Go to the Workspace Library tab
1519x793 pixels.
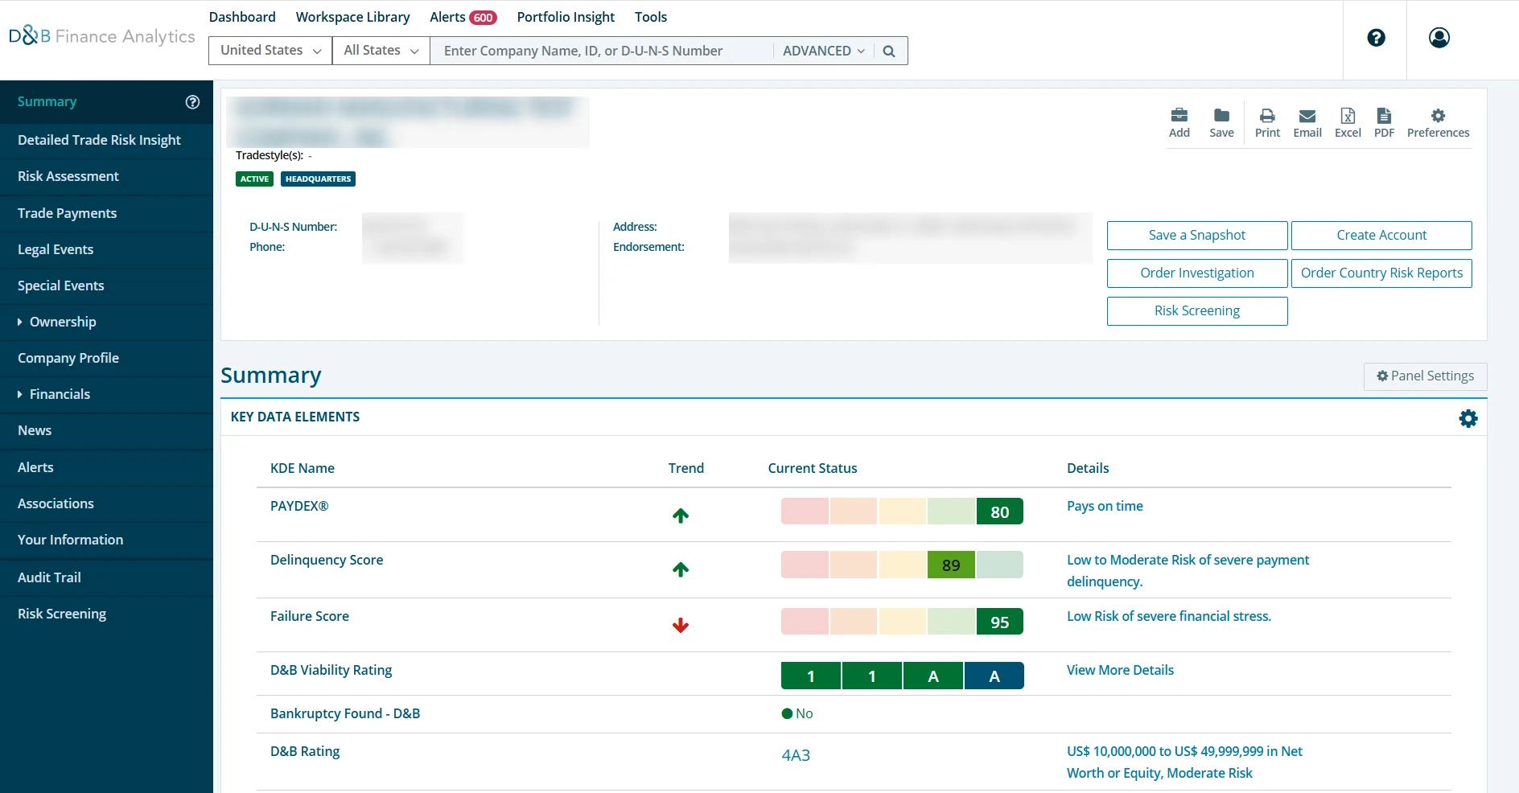pos(352,17)
